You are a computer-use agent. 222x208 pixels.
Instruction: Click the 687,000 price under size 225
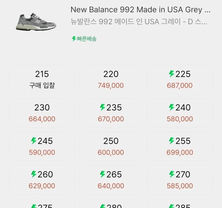[180, 86]
